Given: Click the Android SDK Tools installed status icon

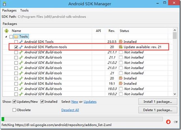Looking at the screenshot, I should [x=121, y=42].
